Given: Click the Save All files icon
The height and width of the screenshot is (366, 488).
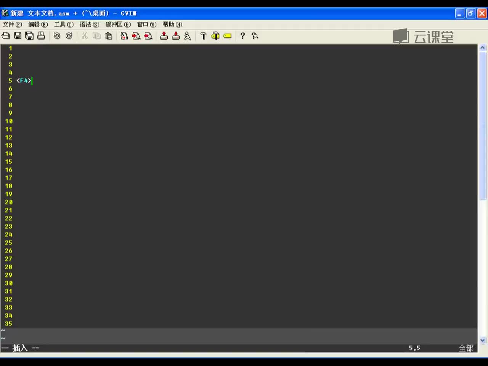Looking at the screenshot, I should point(29,36).
